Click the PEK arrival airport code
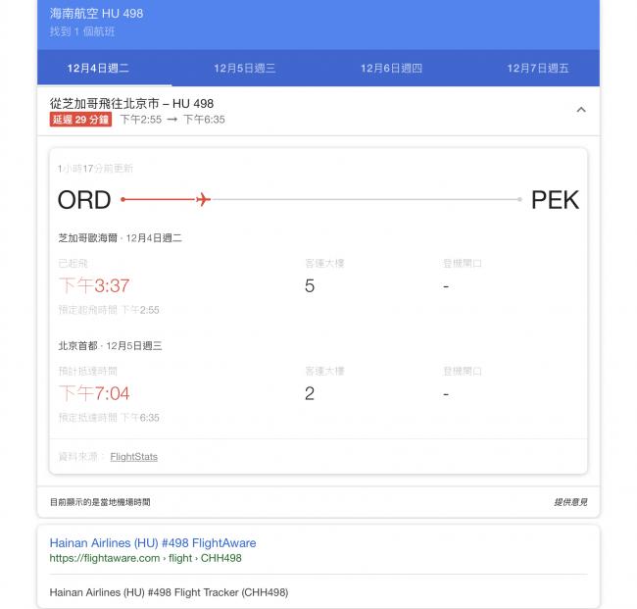Image resolution: width=637 pixels, height=609 pixels. (555, 200)
